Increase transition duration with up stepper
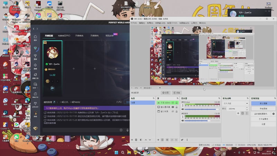This screenshot has width=277, height=156. point(247,108)
